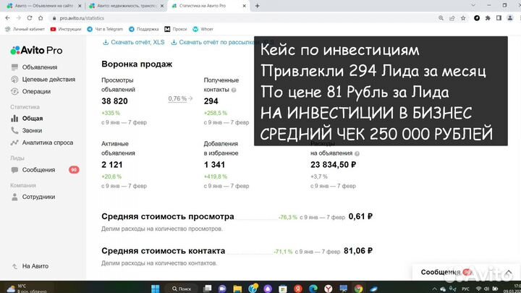Screen dimensions: 521x293
Task: Open Операции in the sidebar
Action: pyautogui.click(x=36, y=91)
